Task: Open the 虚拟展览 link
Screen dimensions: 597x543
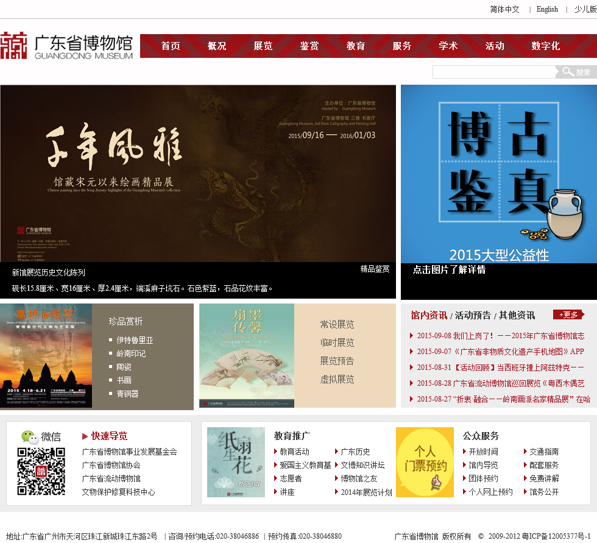Action: pos(337,379)
